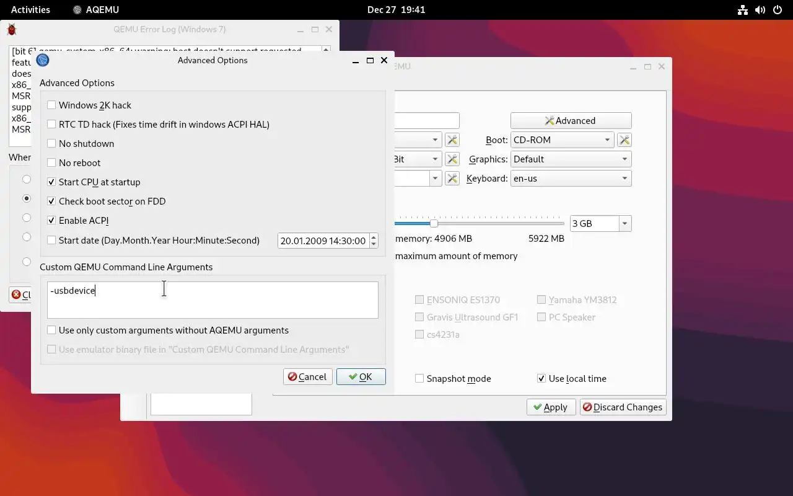Open the Keyboard en-us dropdown
Screen dimensions: 793x496
[x=571, y=179]
